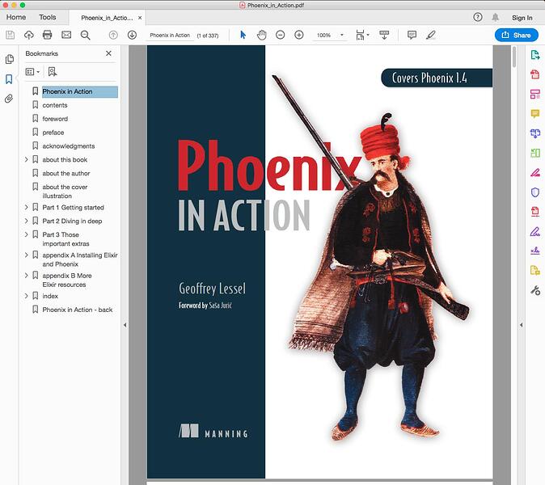Select the highlighter pen tool
This screenshot has height=485, width=545.
pos(431,35)
